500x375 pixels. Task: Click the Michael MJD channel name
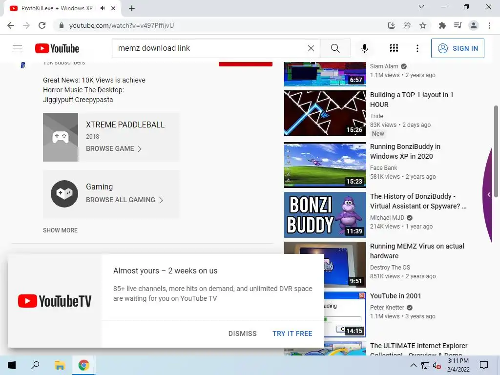point(387,217)
